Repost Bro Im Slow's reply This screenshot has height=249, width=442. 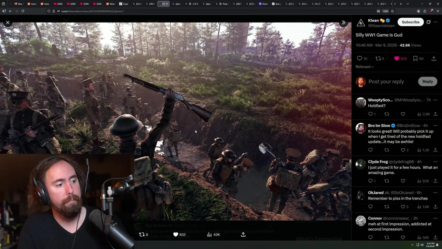pyautogui.click(x=387, y=150)
